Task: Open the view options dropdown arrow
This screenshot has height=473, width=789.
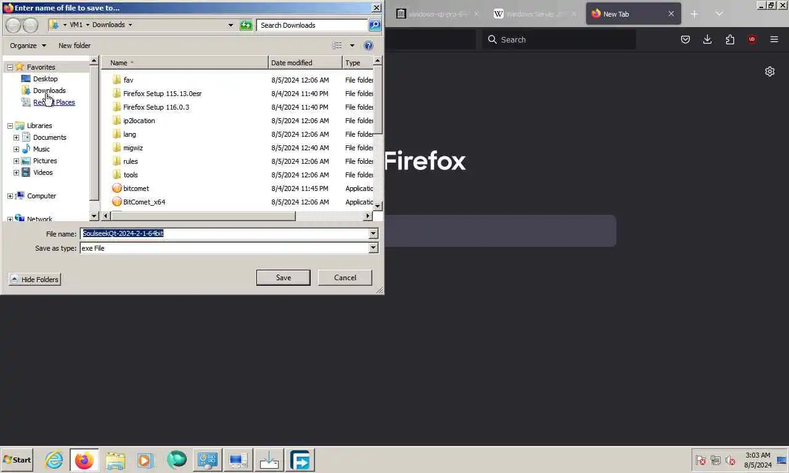Action: tap(352, 46)
